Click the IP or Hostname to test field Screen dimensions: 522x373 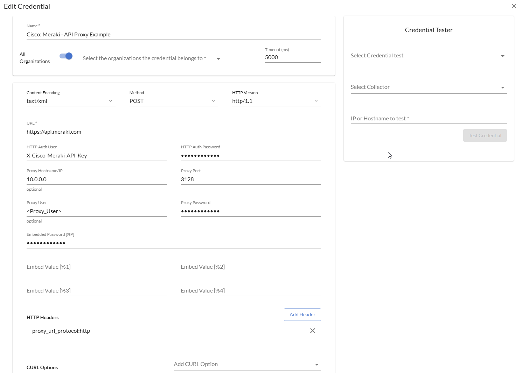pyautogui.click(x=429, y=119)
